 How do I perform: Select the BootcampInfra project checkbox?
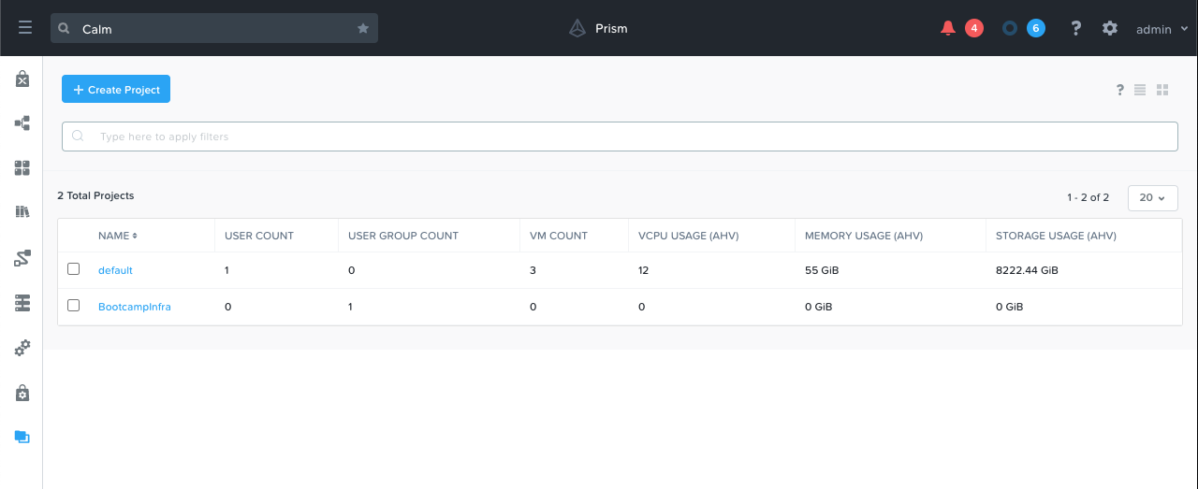74,306
